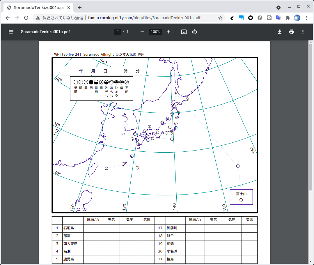Viewport: 314px width, 265px height.
Task: Click the 快晴 weather symbol in legend
Action: pos(76,82)
